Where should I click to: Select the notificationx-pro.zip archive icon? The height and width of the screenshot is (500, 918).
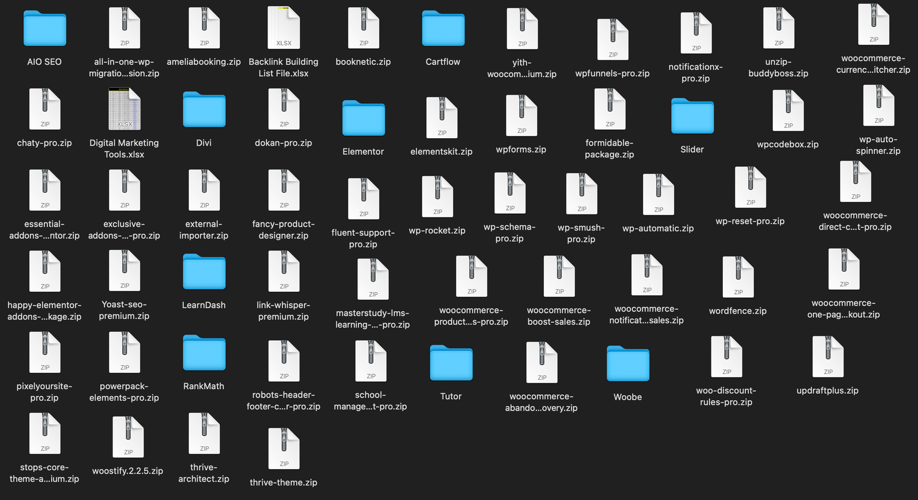pos(696,33)
